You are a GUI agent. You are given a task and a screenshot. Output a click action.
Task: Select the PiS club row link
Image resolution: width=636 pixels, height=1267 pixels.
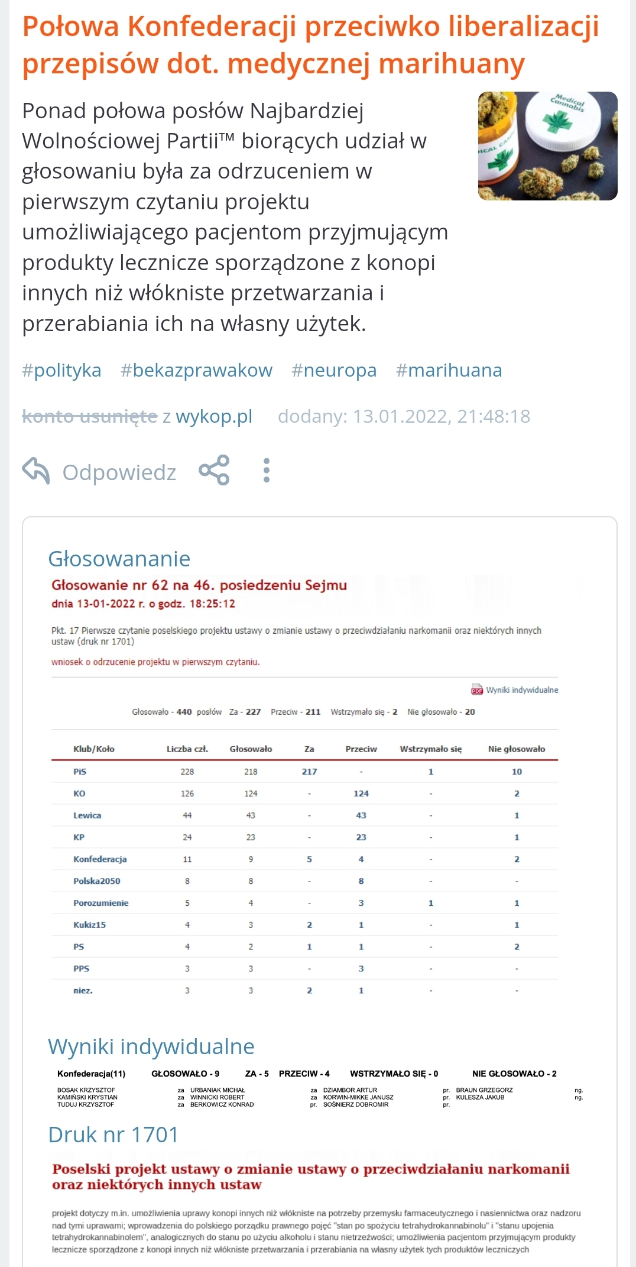80,772
